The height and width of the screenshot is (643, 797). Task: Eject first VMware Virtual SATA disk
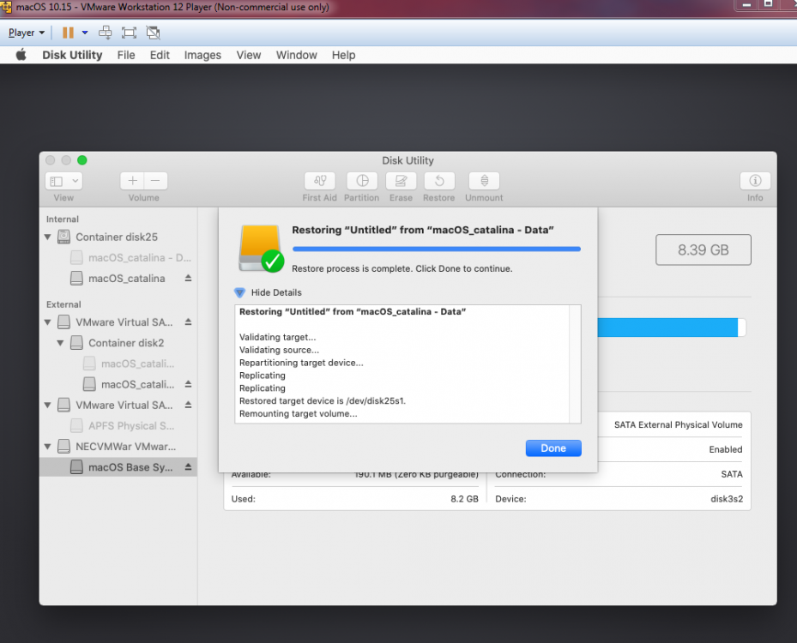click(188, 322)
